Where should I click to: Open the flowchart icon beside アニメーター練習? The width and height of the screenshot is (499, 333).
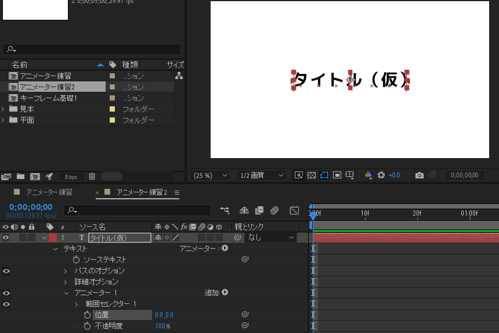click(179, 76)
